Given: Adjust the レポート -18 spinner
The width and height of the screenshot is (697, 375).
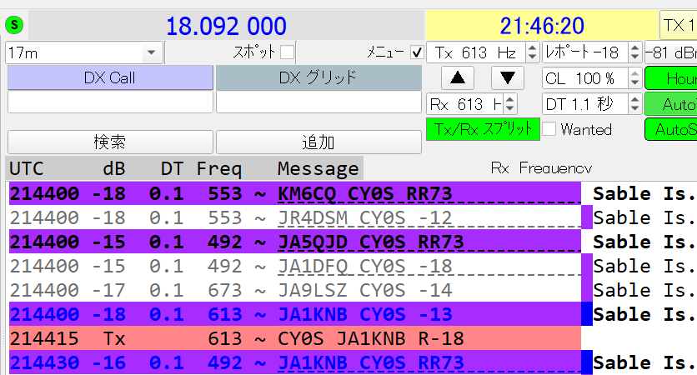Looking at the screenshot, I should (634, 52).
